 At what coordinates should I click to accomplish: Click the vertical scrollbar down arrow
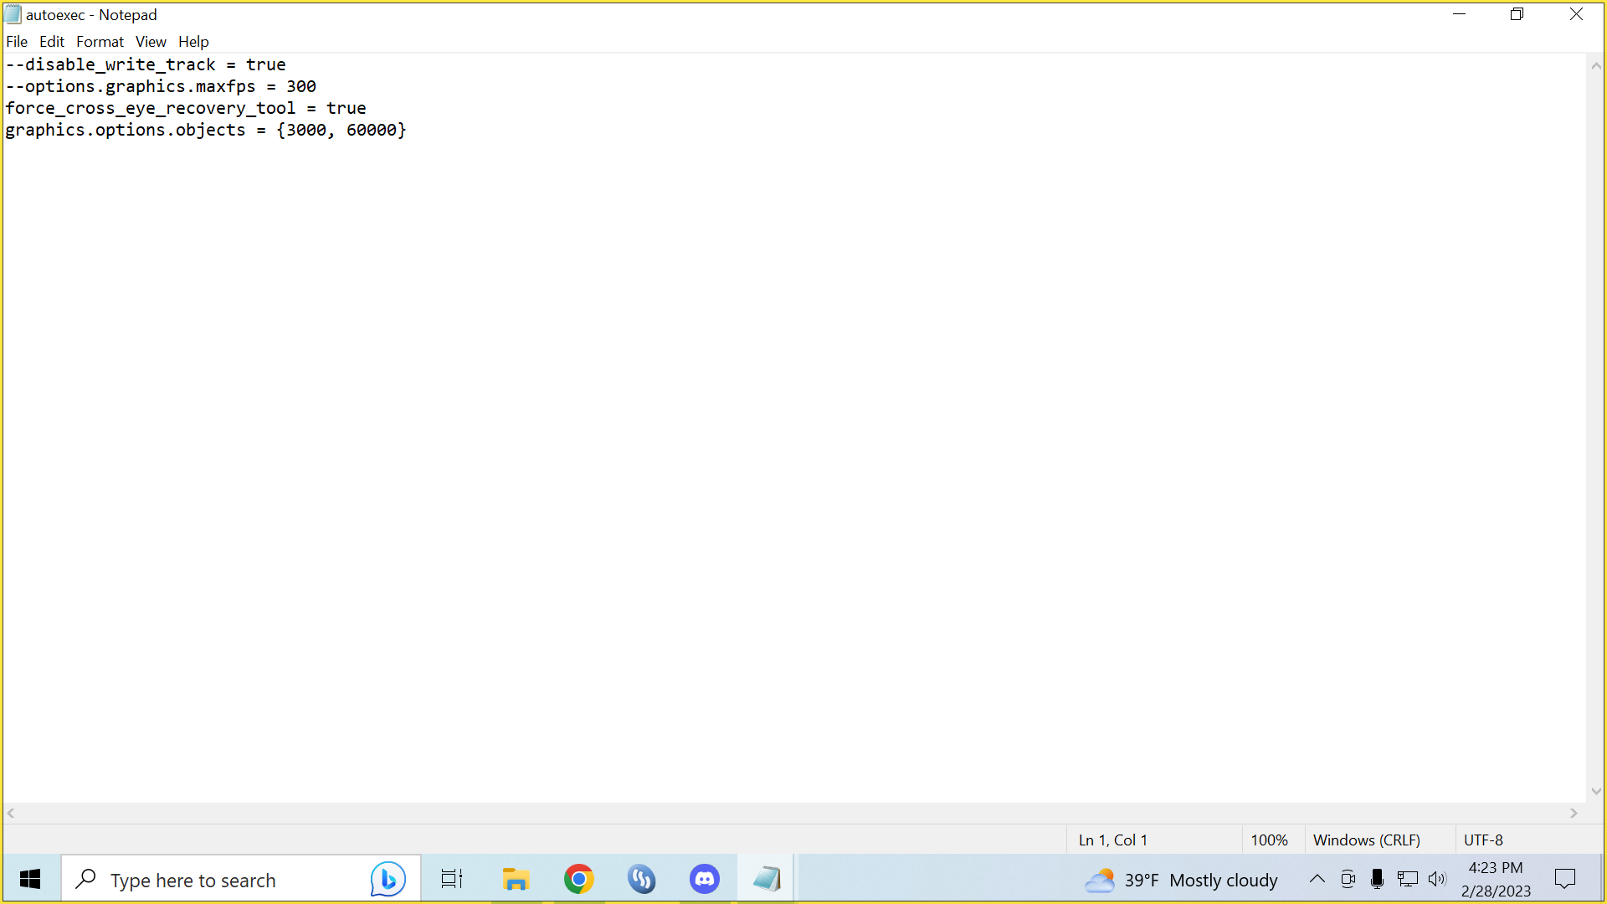coord(1596,792)
